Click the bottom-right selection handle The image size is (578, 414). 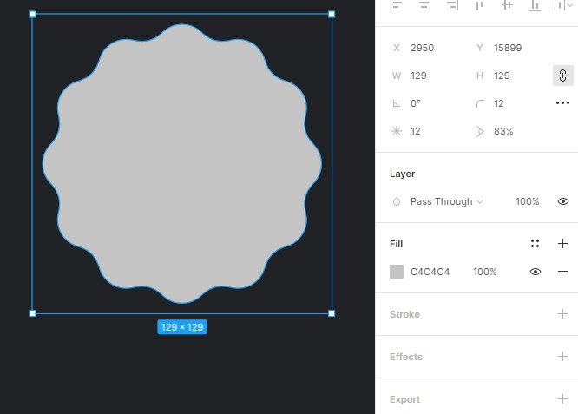(332, 313)
